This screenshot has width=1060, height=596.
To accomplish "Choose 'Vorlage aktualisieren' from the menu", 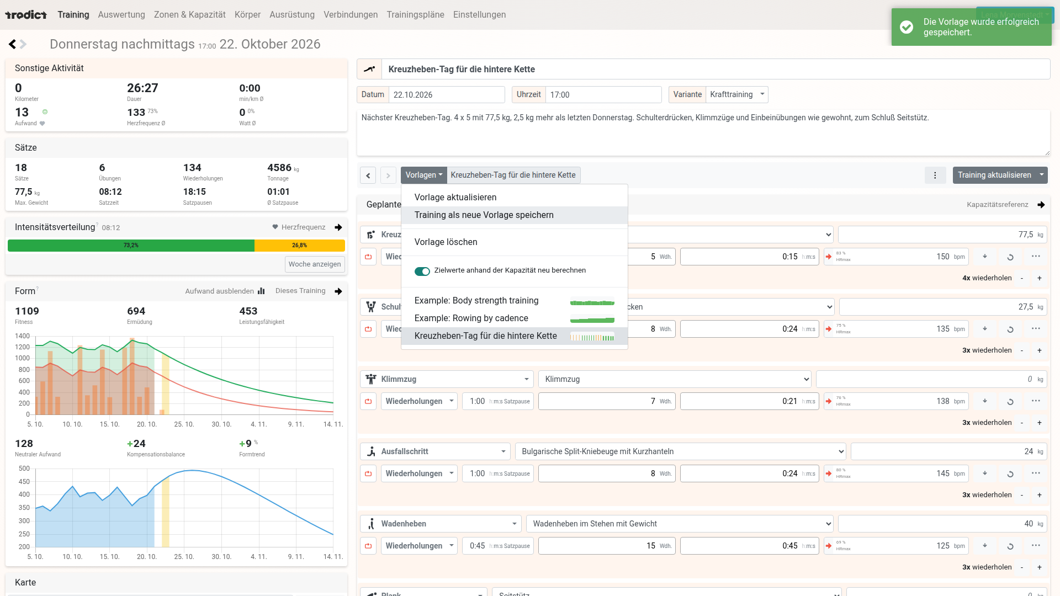I will click(515, 198).
